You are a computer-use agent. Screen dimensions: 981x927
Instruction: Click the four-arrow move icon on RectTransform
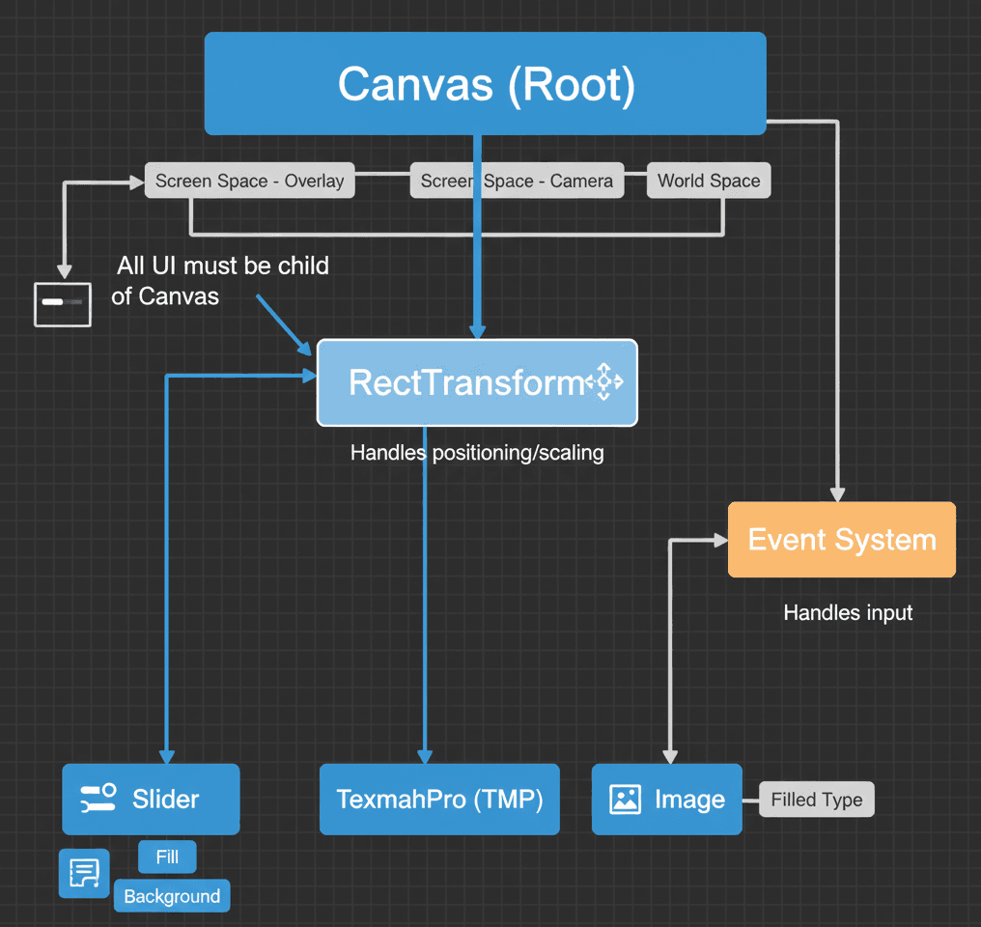coord(604,382)
